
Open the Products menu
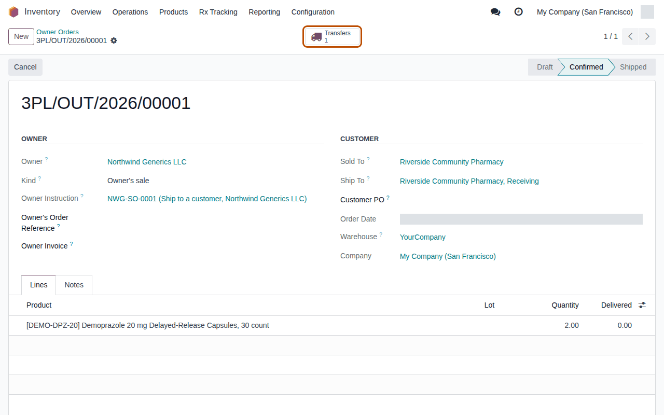(174, 12)
